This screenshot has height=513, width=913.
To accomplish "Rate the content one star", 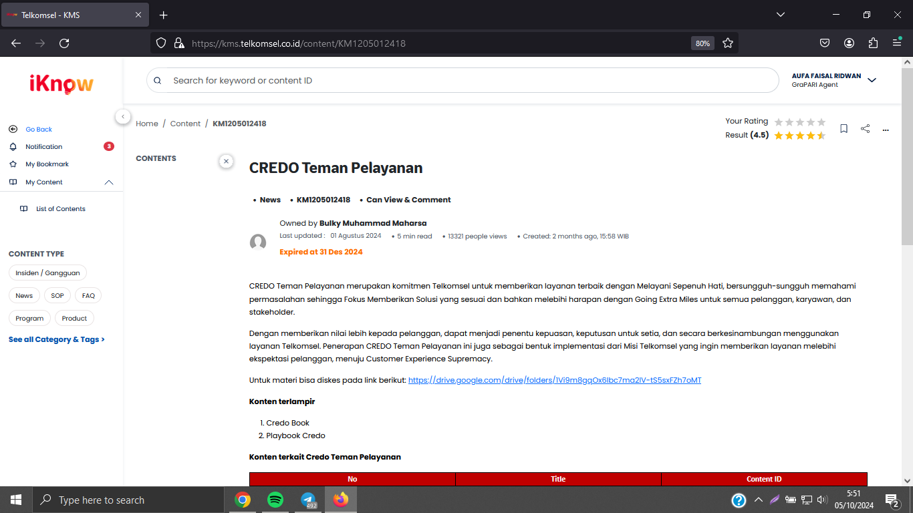I will tap(779, 122).
